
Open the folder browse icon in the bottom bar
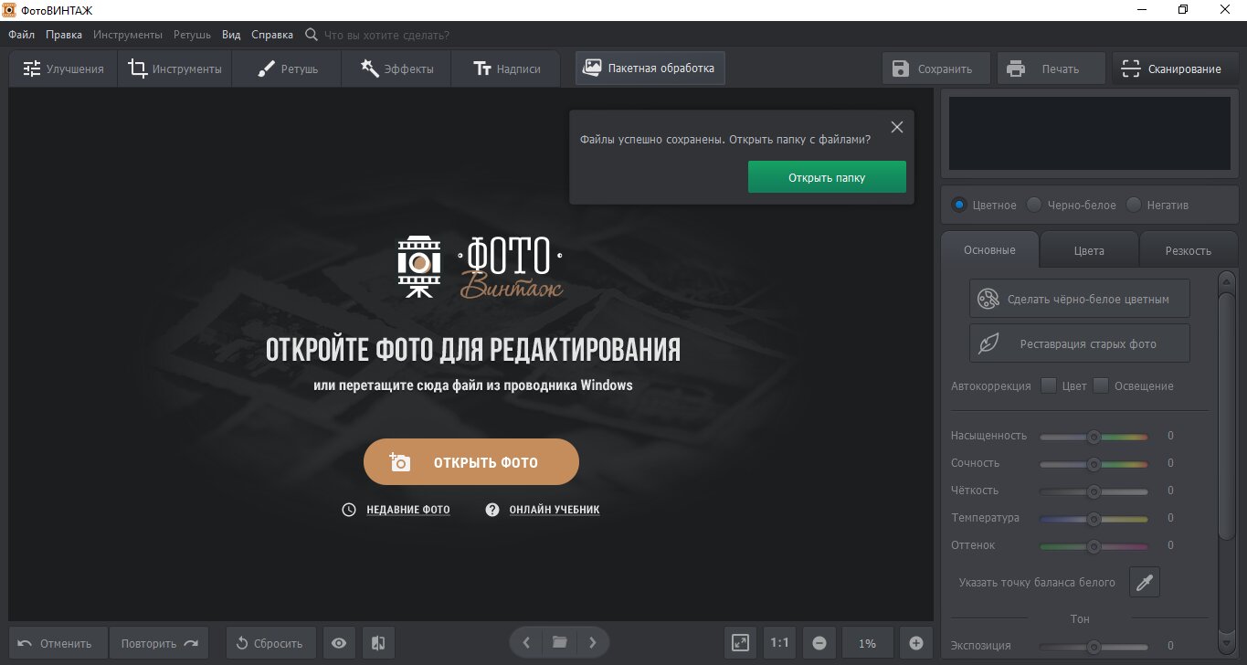[x=560, y=643]
